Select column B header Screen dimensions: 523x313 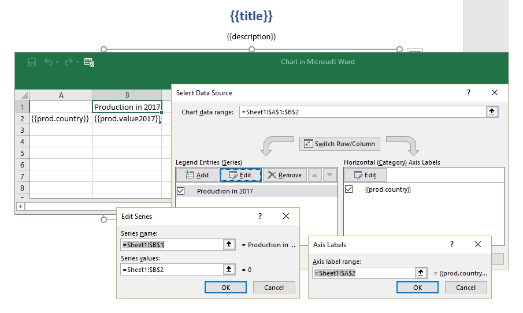127,95
